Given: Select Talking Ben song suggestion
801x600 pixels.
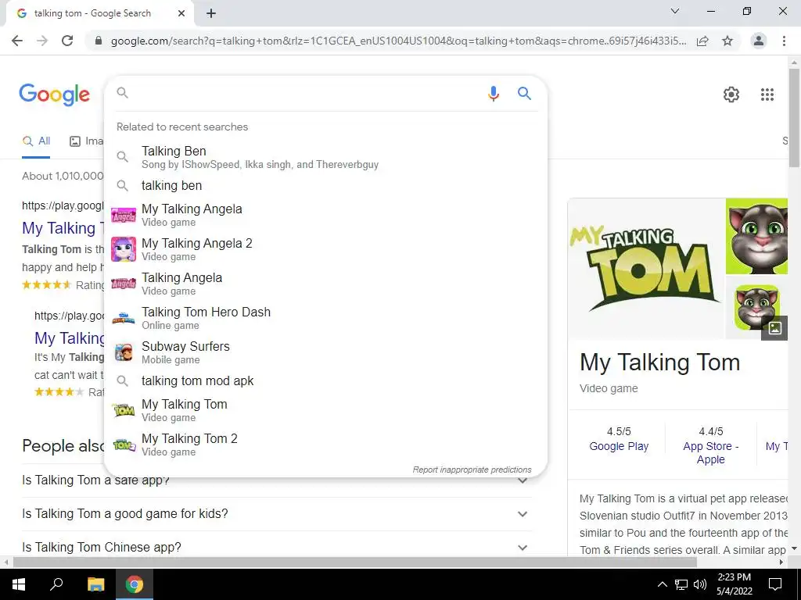Looking at the screenshot, I should click(325, 157).
